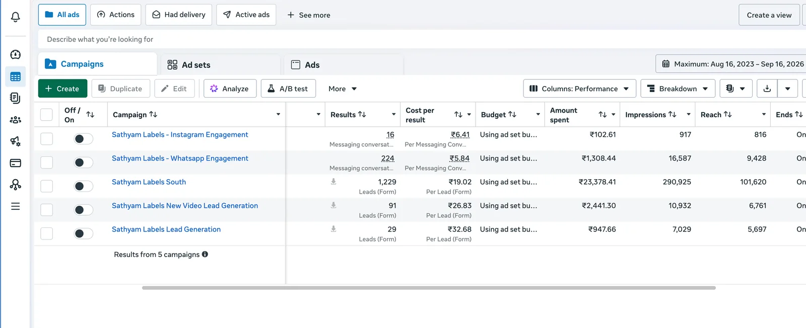This screenshot has width=806, height=328.
Task: Toggle the Sathyam Labels Lead Generation switch
Action: [83, 233]
